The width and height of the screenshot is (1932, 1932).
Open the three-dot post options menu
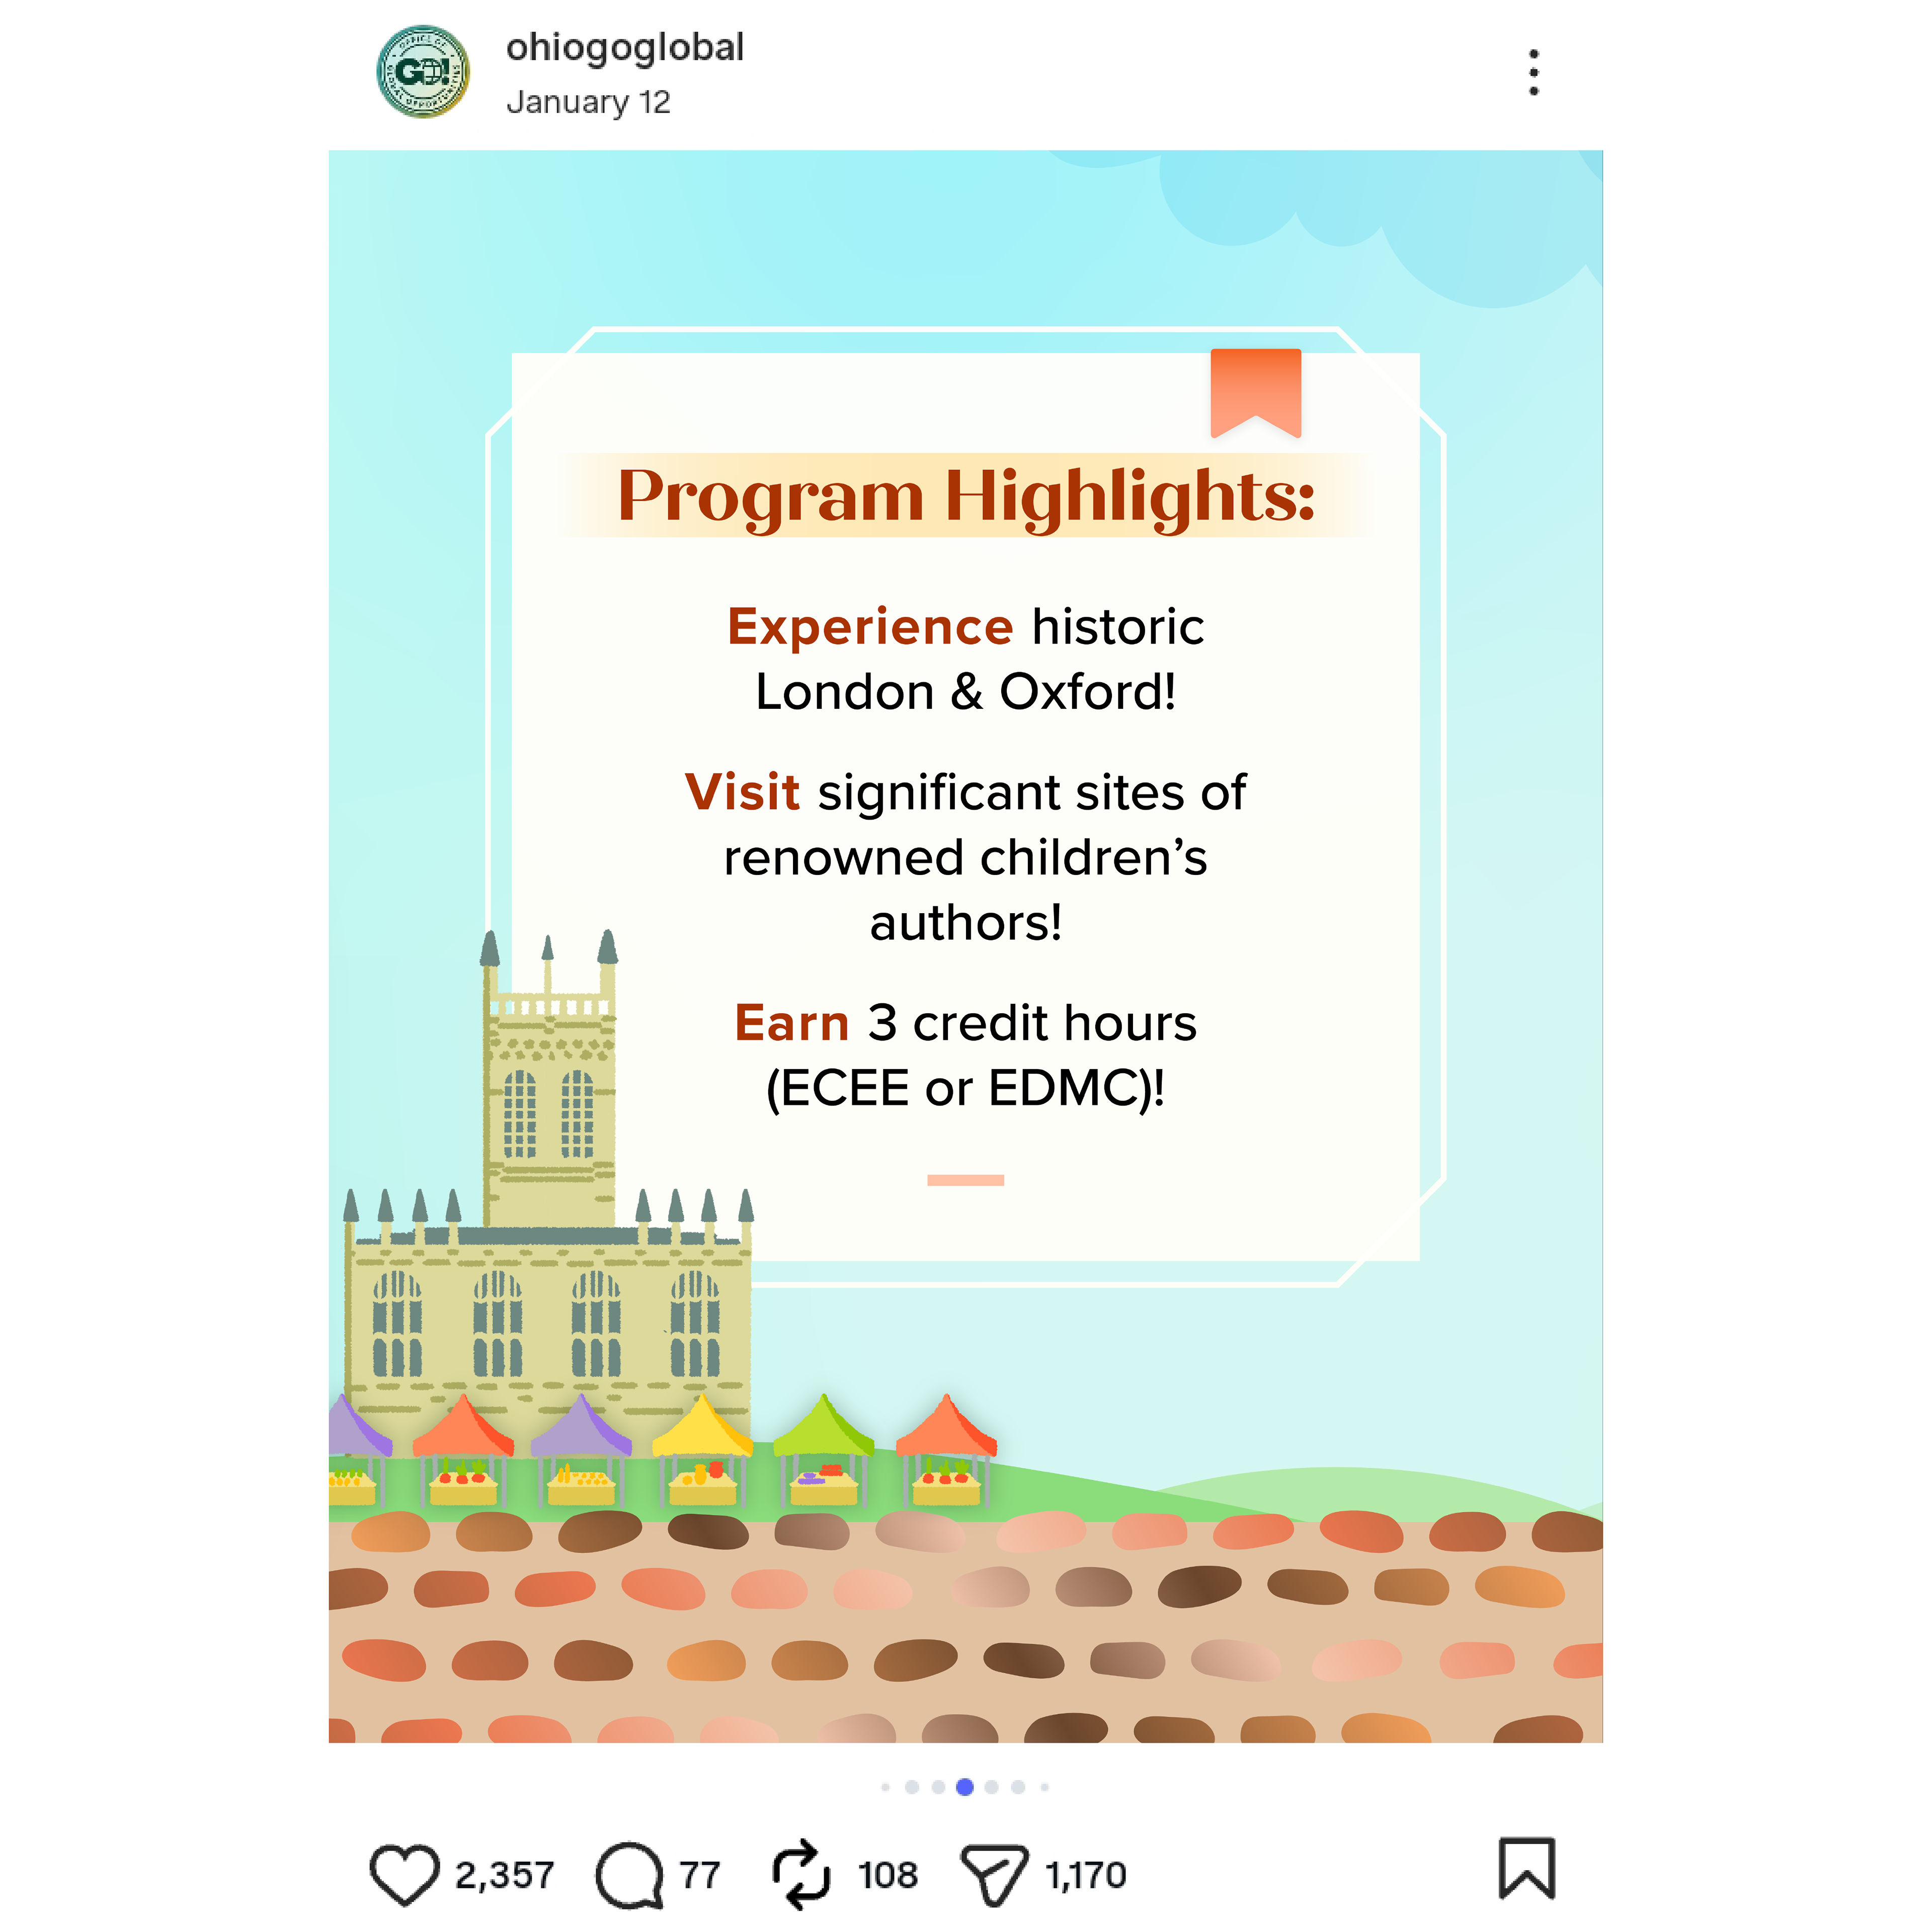click(1534, 72)
